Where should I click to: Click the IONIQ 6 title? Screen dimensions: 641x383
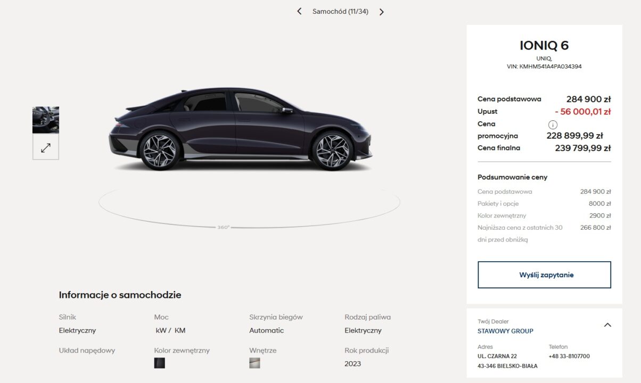pyautogui.click(x=544, y=46)
